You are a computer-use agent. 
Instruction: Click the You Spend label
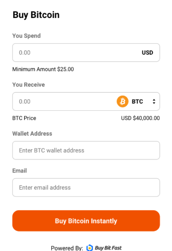26,36
